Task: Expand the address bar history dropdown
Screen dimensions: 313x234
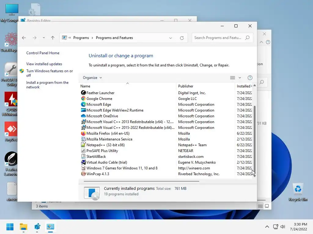Action: (x=171, y=38)
